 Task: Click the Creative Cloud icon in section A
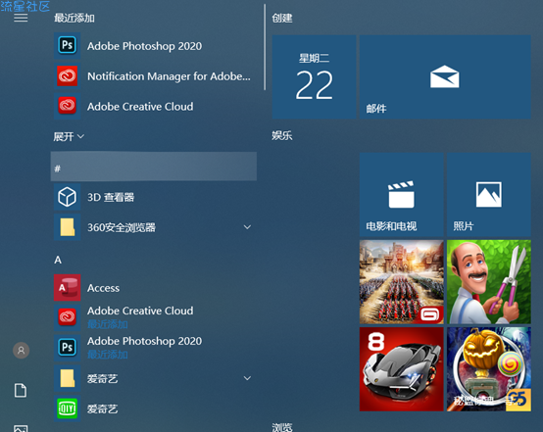(68, 317)
